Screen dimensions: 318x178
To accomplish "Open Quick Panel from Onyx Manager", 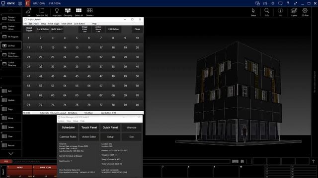I will (110, 128).
